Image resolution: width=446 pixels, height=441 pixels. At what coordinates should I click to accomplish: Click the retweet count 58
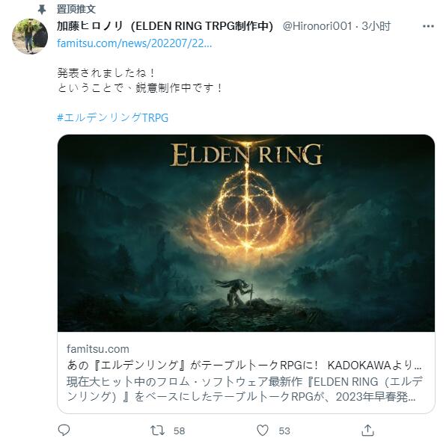(179, 431)
